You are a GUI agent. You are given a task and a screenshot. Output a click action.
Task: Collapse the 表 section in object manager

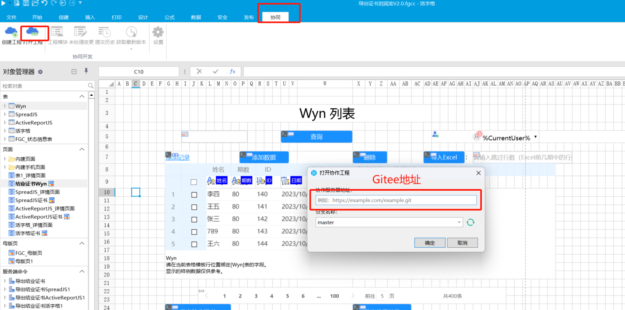coord(81,96)
